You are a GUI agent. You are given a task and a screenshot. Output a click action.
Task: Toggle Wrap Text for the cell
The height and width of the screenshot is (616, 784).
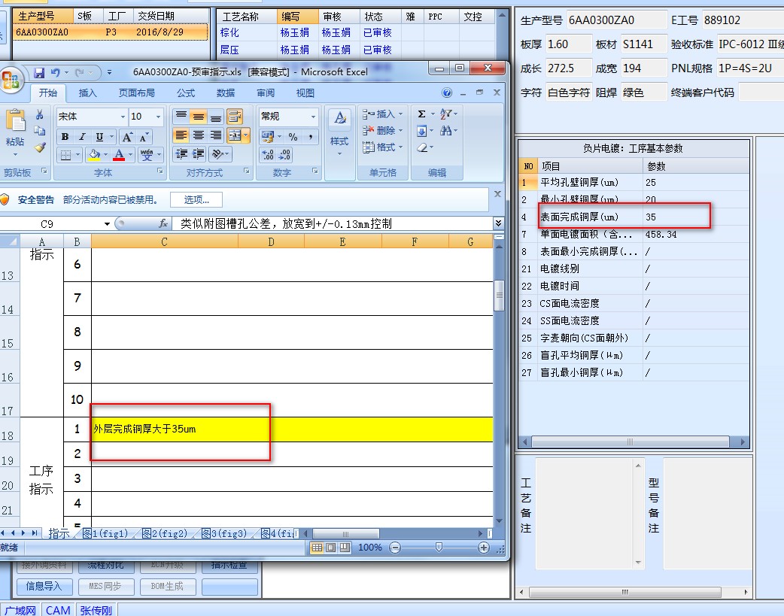[x=235, y=117]
